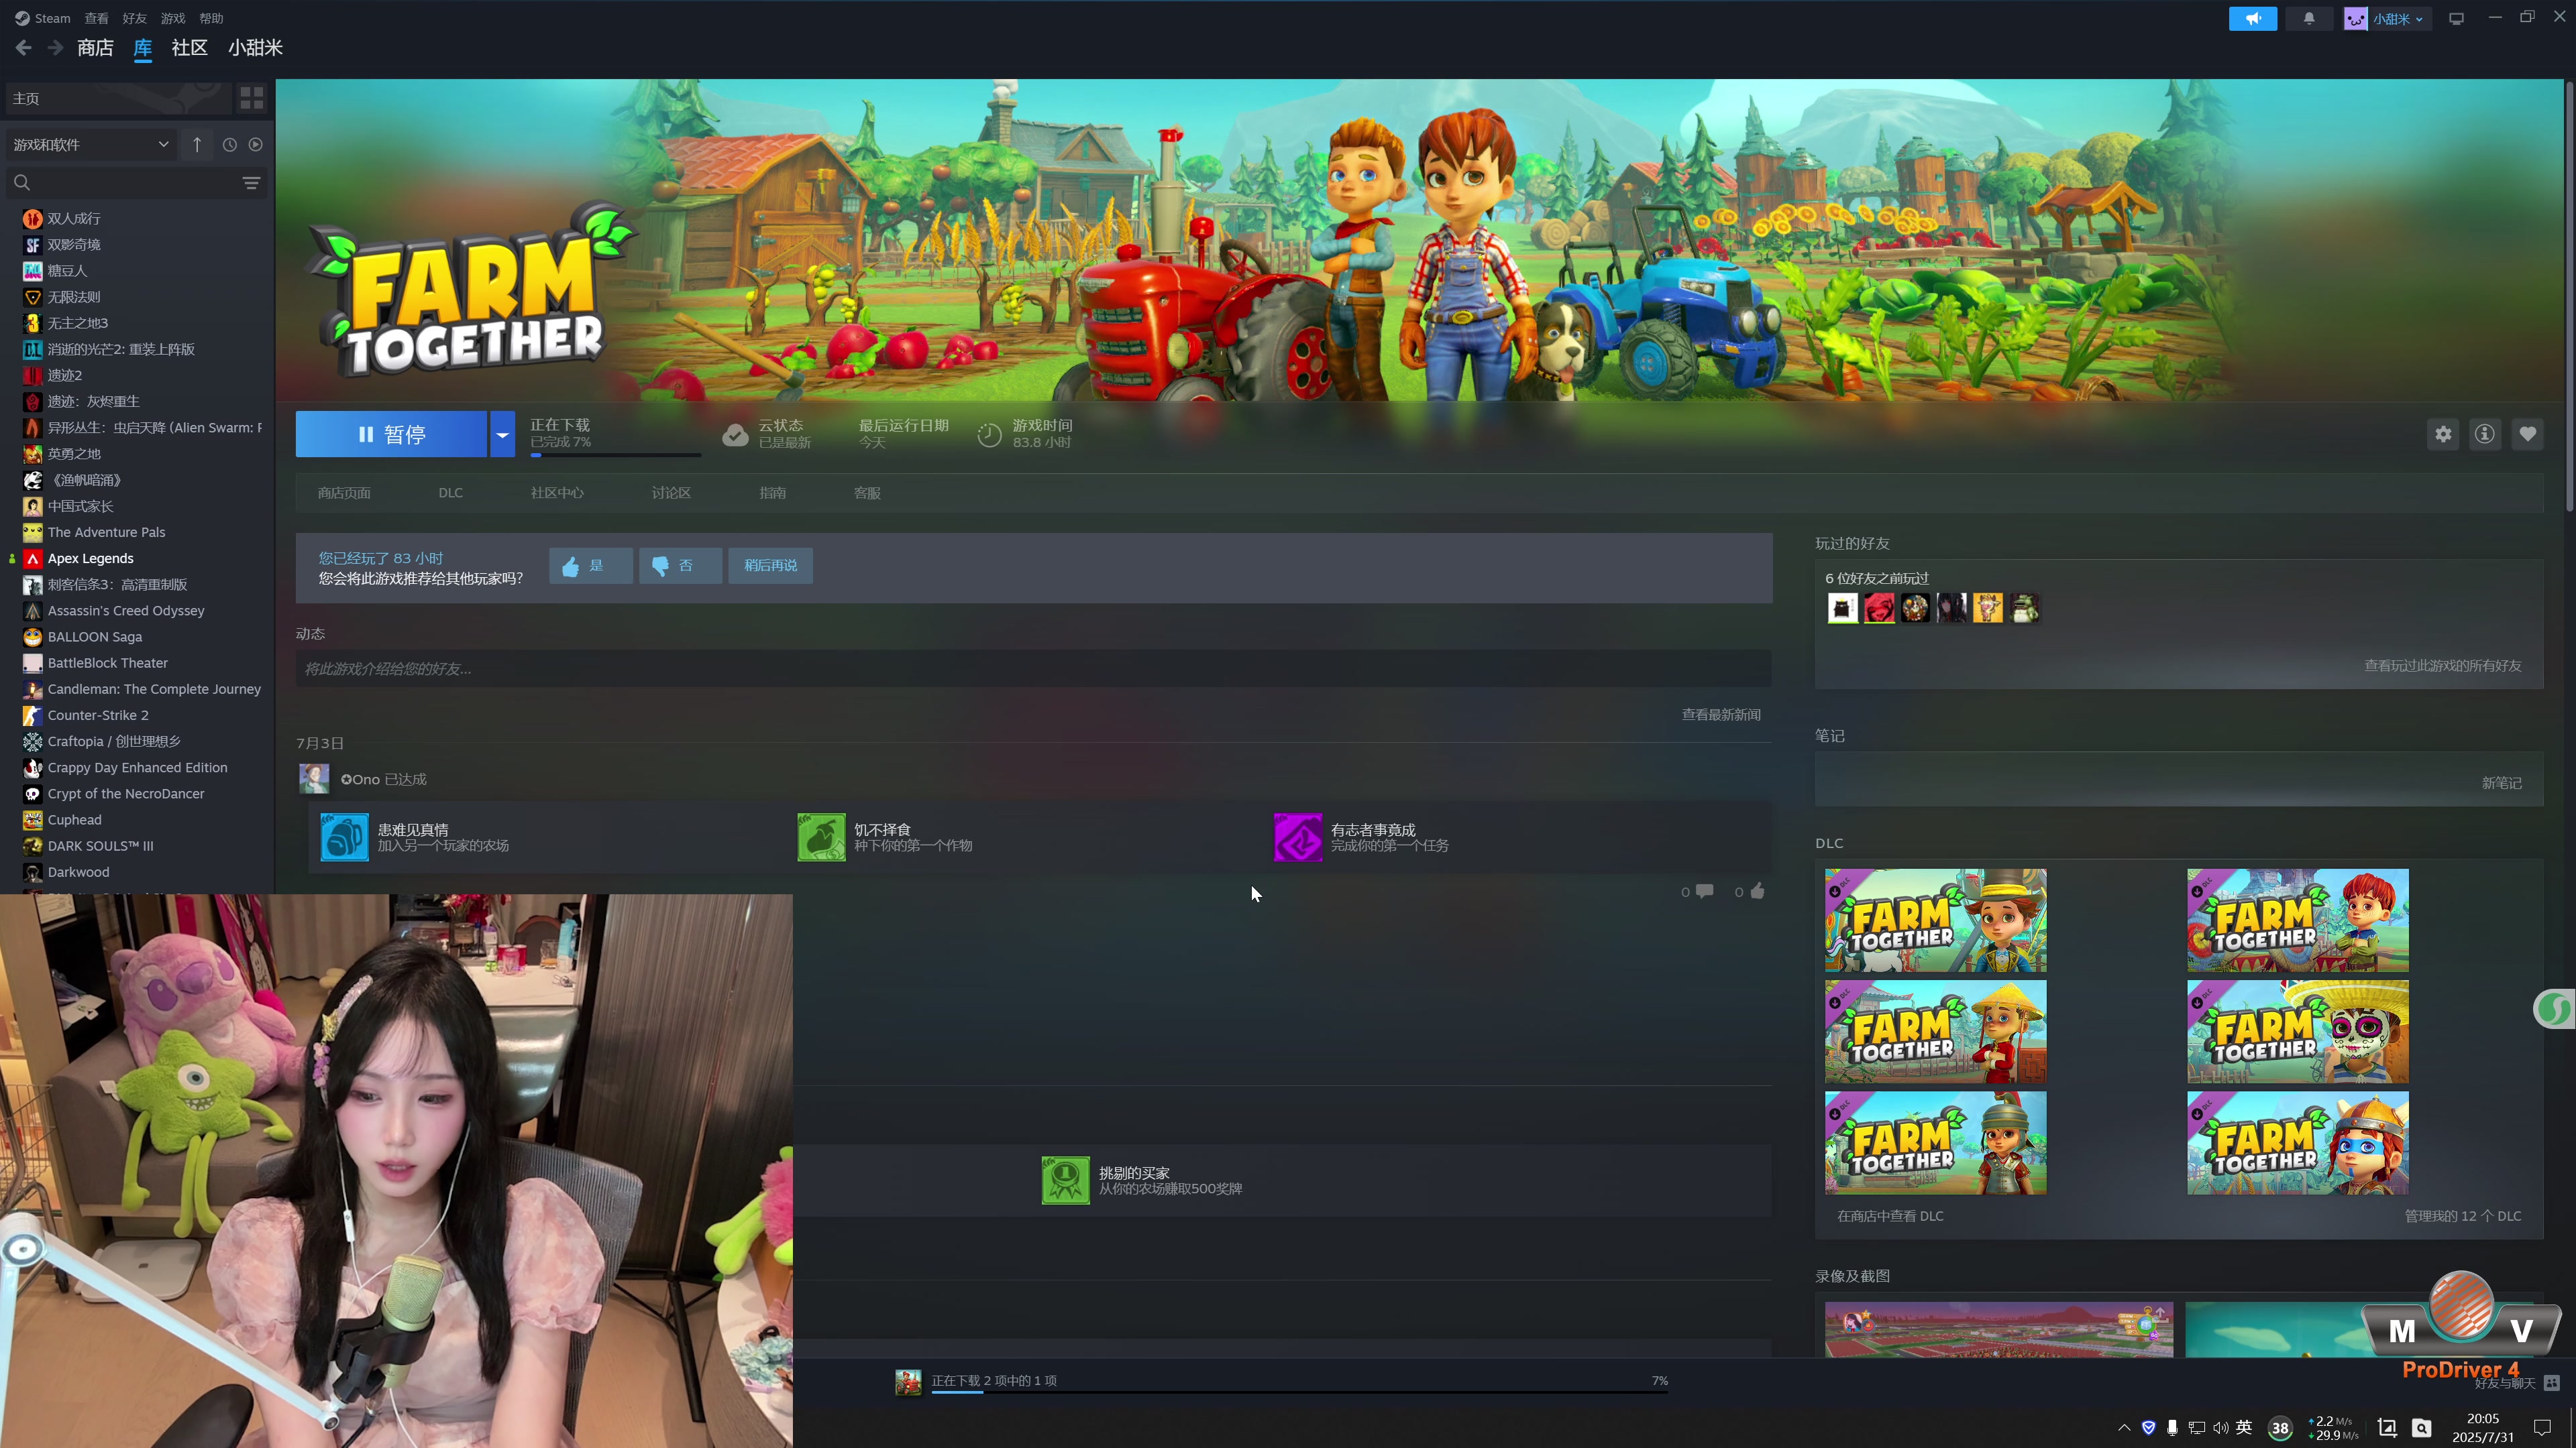
Task: Open the 商店页面 link
Action: [344, 493]
